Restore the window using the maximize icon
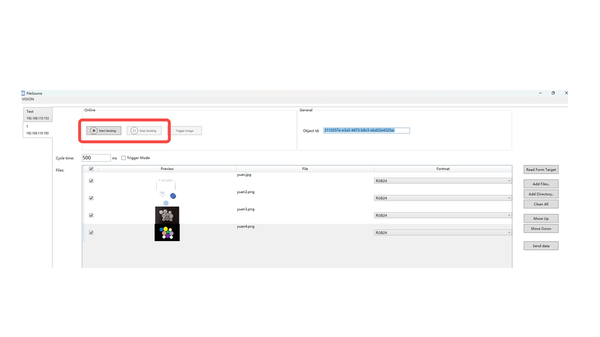Viewport: 600px width, 337px height. [553, 93]
